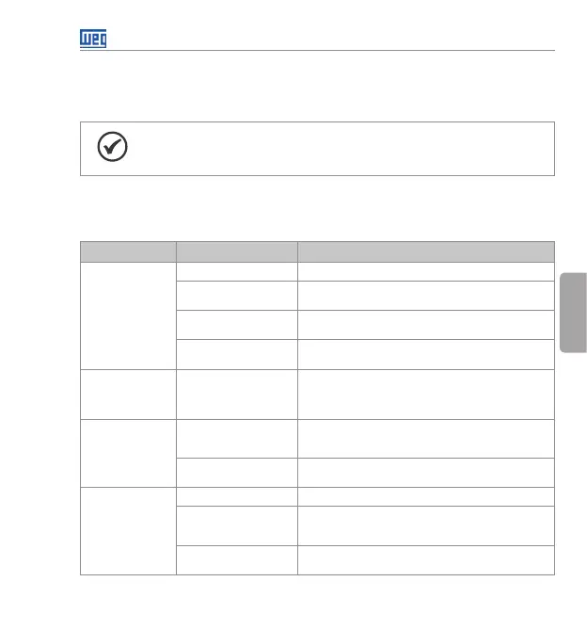Select the middle column header cell of table
The width and height of the screenshot is (587, 630).
(x=237, y=251)
